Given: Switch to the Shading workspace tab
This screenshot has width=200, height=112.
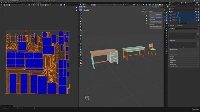Looking at the screenshot, I should (x=51, y=3).
